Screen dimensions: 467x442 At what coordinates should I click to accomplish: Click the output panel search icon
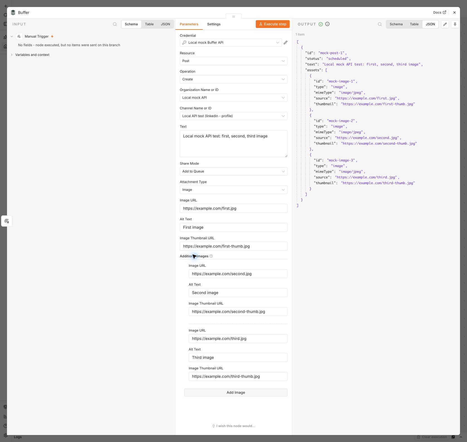(380, 24)
